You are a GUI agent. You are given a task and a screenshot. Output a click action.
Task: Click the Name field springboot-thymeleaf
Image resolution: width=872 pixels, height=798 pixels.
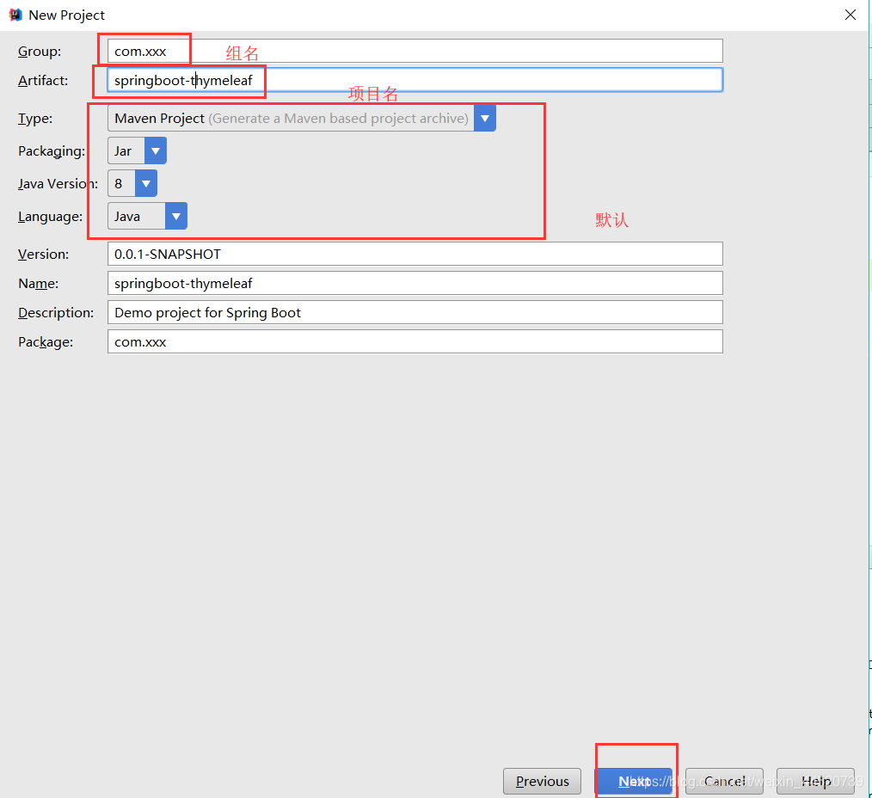(x=415, y=283)
